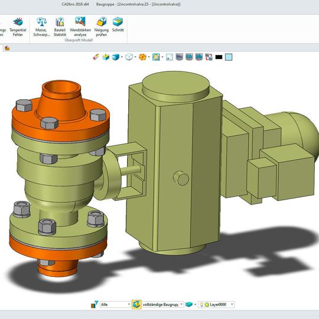The image size is (319, 319).
Task: Click the second monitor icon with blue screen
Action: pos(189,57)
